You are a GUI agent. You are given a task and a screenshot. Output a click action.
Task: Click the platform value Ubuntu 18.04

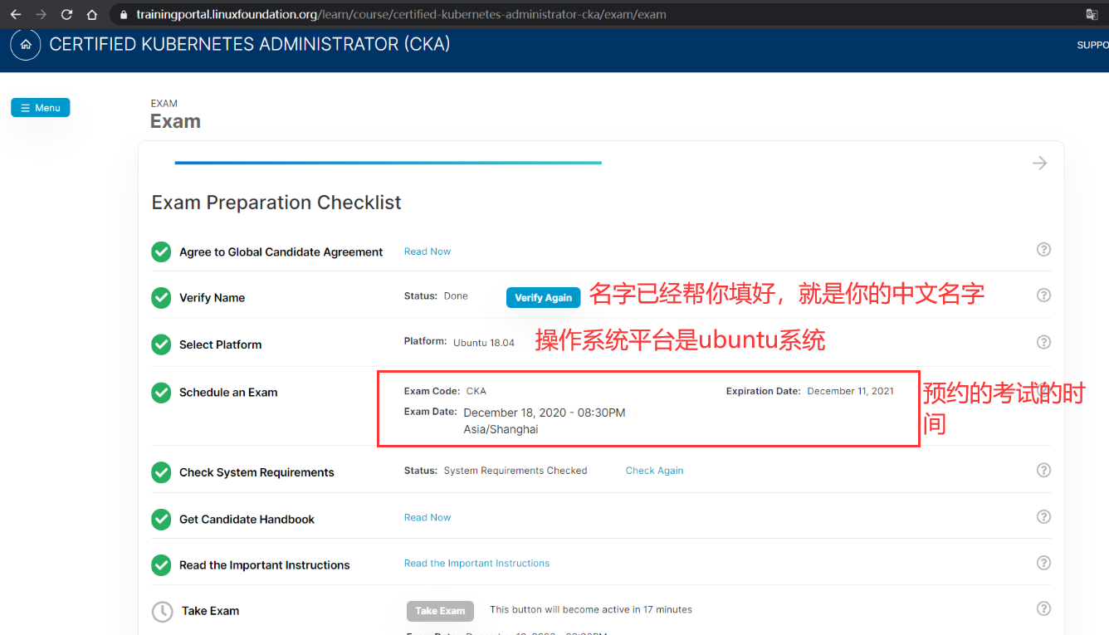pos(484,342)
